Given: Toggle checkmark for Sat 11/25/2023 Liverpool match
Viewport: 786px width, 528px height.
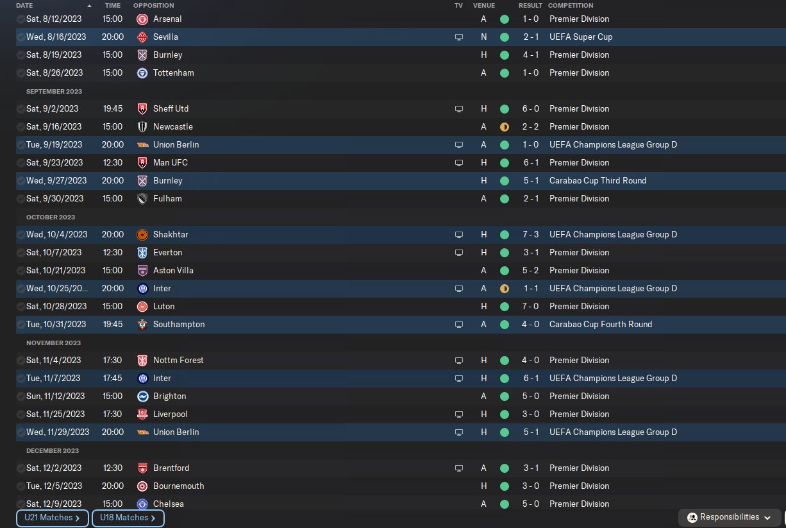Looking at the screenshot, I should point(21,414).
